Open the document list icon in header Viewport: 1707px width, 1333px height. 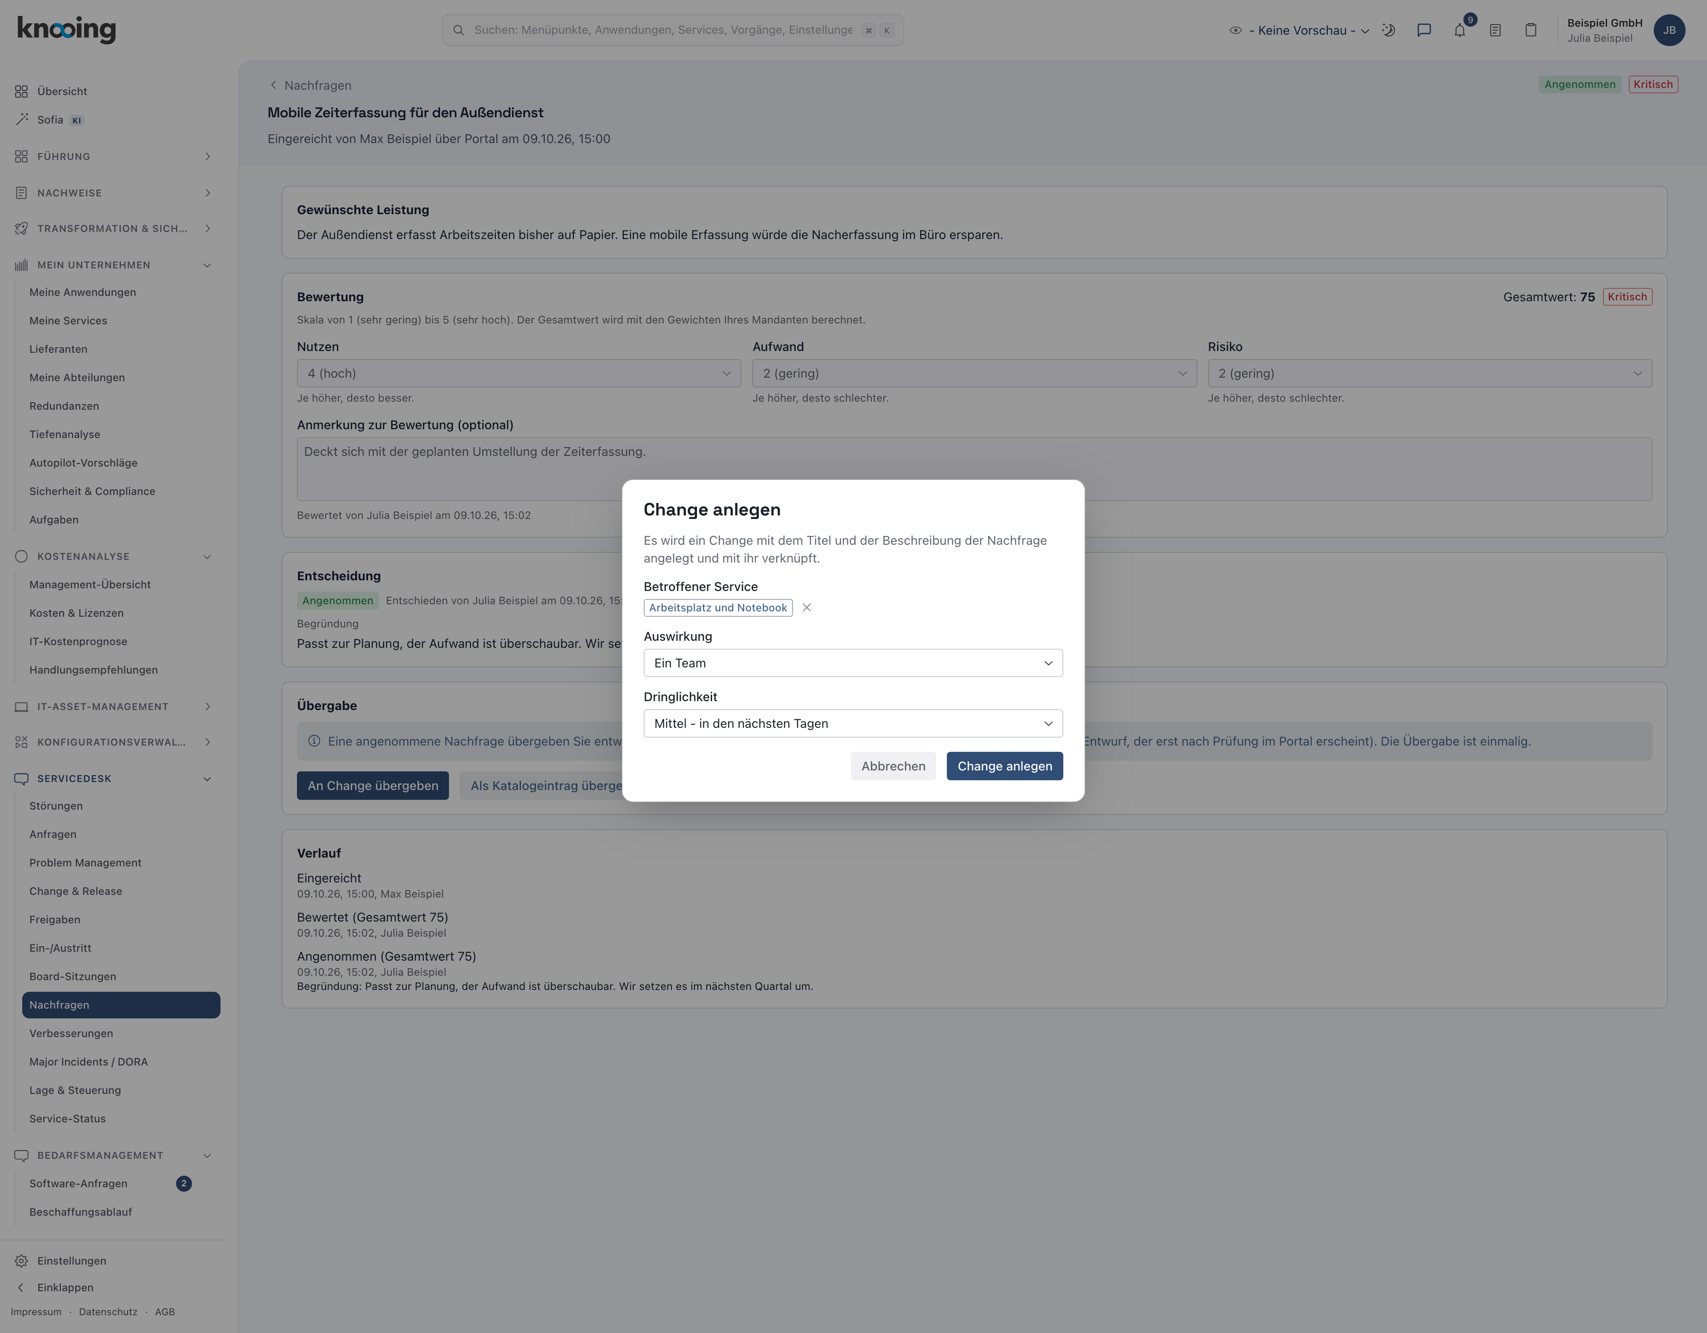(1495, 30)
